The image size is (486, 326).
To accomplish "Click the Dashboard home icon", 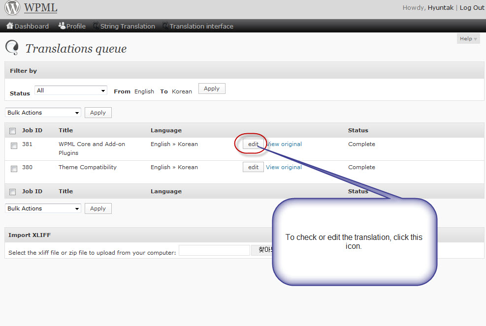I will (10, 26).
